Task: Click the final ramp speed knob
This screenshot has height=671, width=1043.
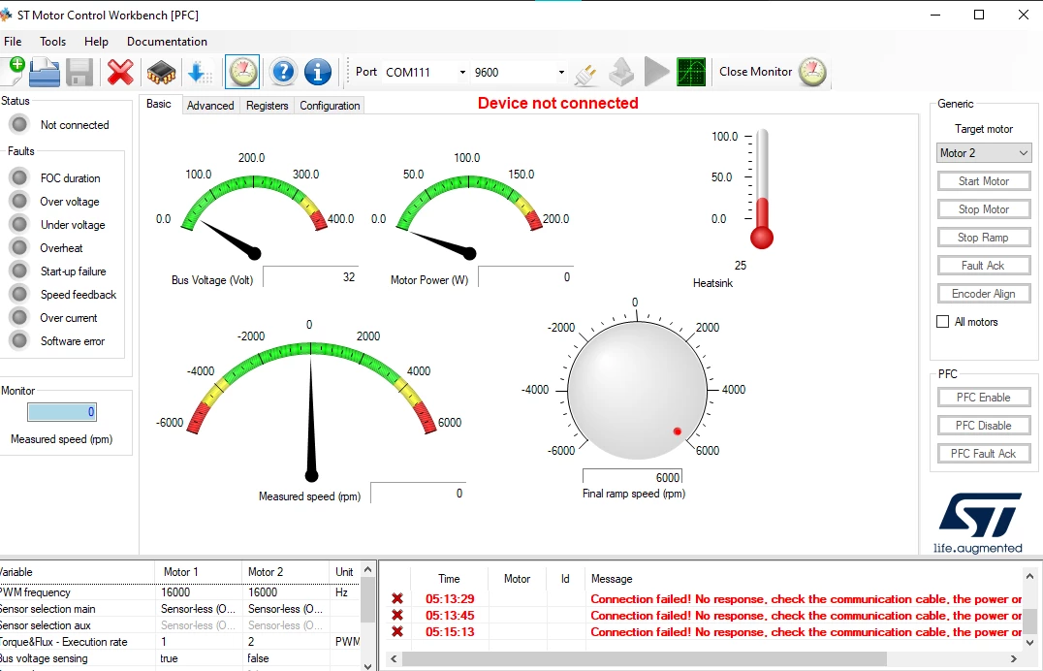Action: click(x=637, y=390)
